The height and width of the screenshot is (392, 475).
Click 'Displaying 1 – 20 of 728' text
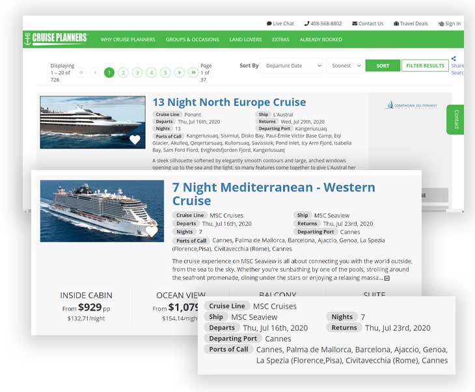click(x=62, y=73)
